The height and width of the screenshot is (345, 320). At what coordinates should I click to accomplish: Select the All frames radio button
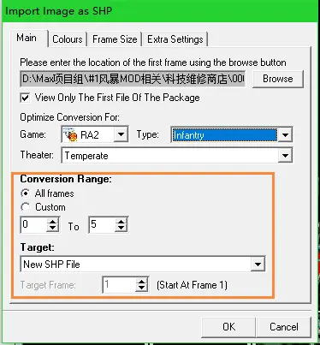[26, 193]
